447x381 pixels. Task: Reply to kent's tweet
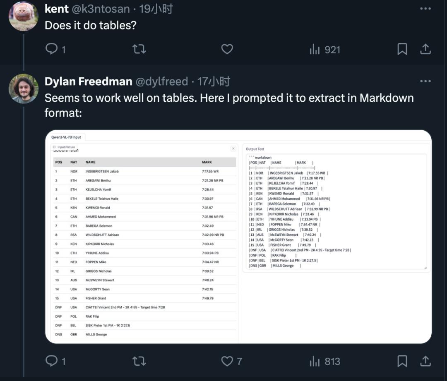pos(55,49)
